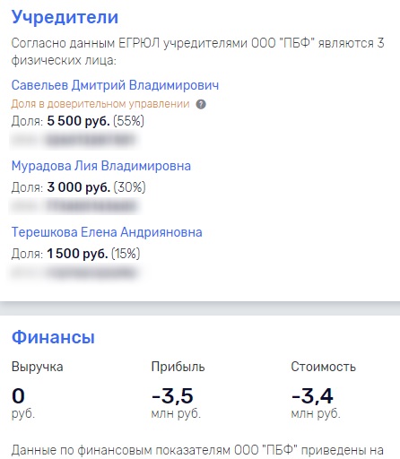Click the Учредители section heading
This screenshot has height=459, width=400.
65,17
